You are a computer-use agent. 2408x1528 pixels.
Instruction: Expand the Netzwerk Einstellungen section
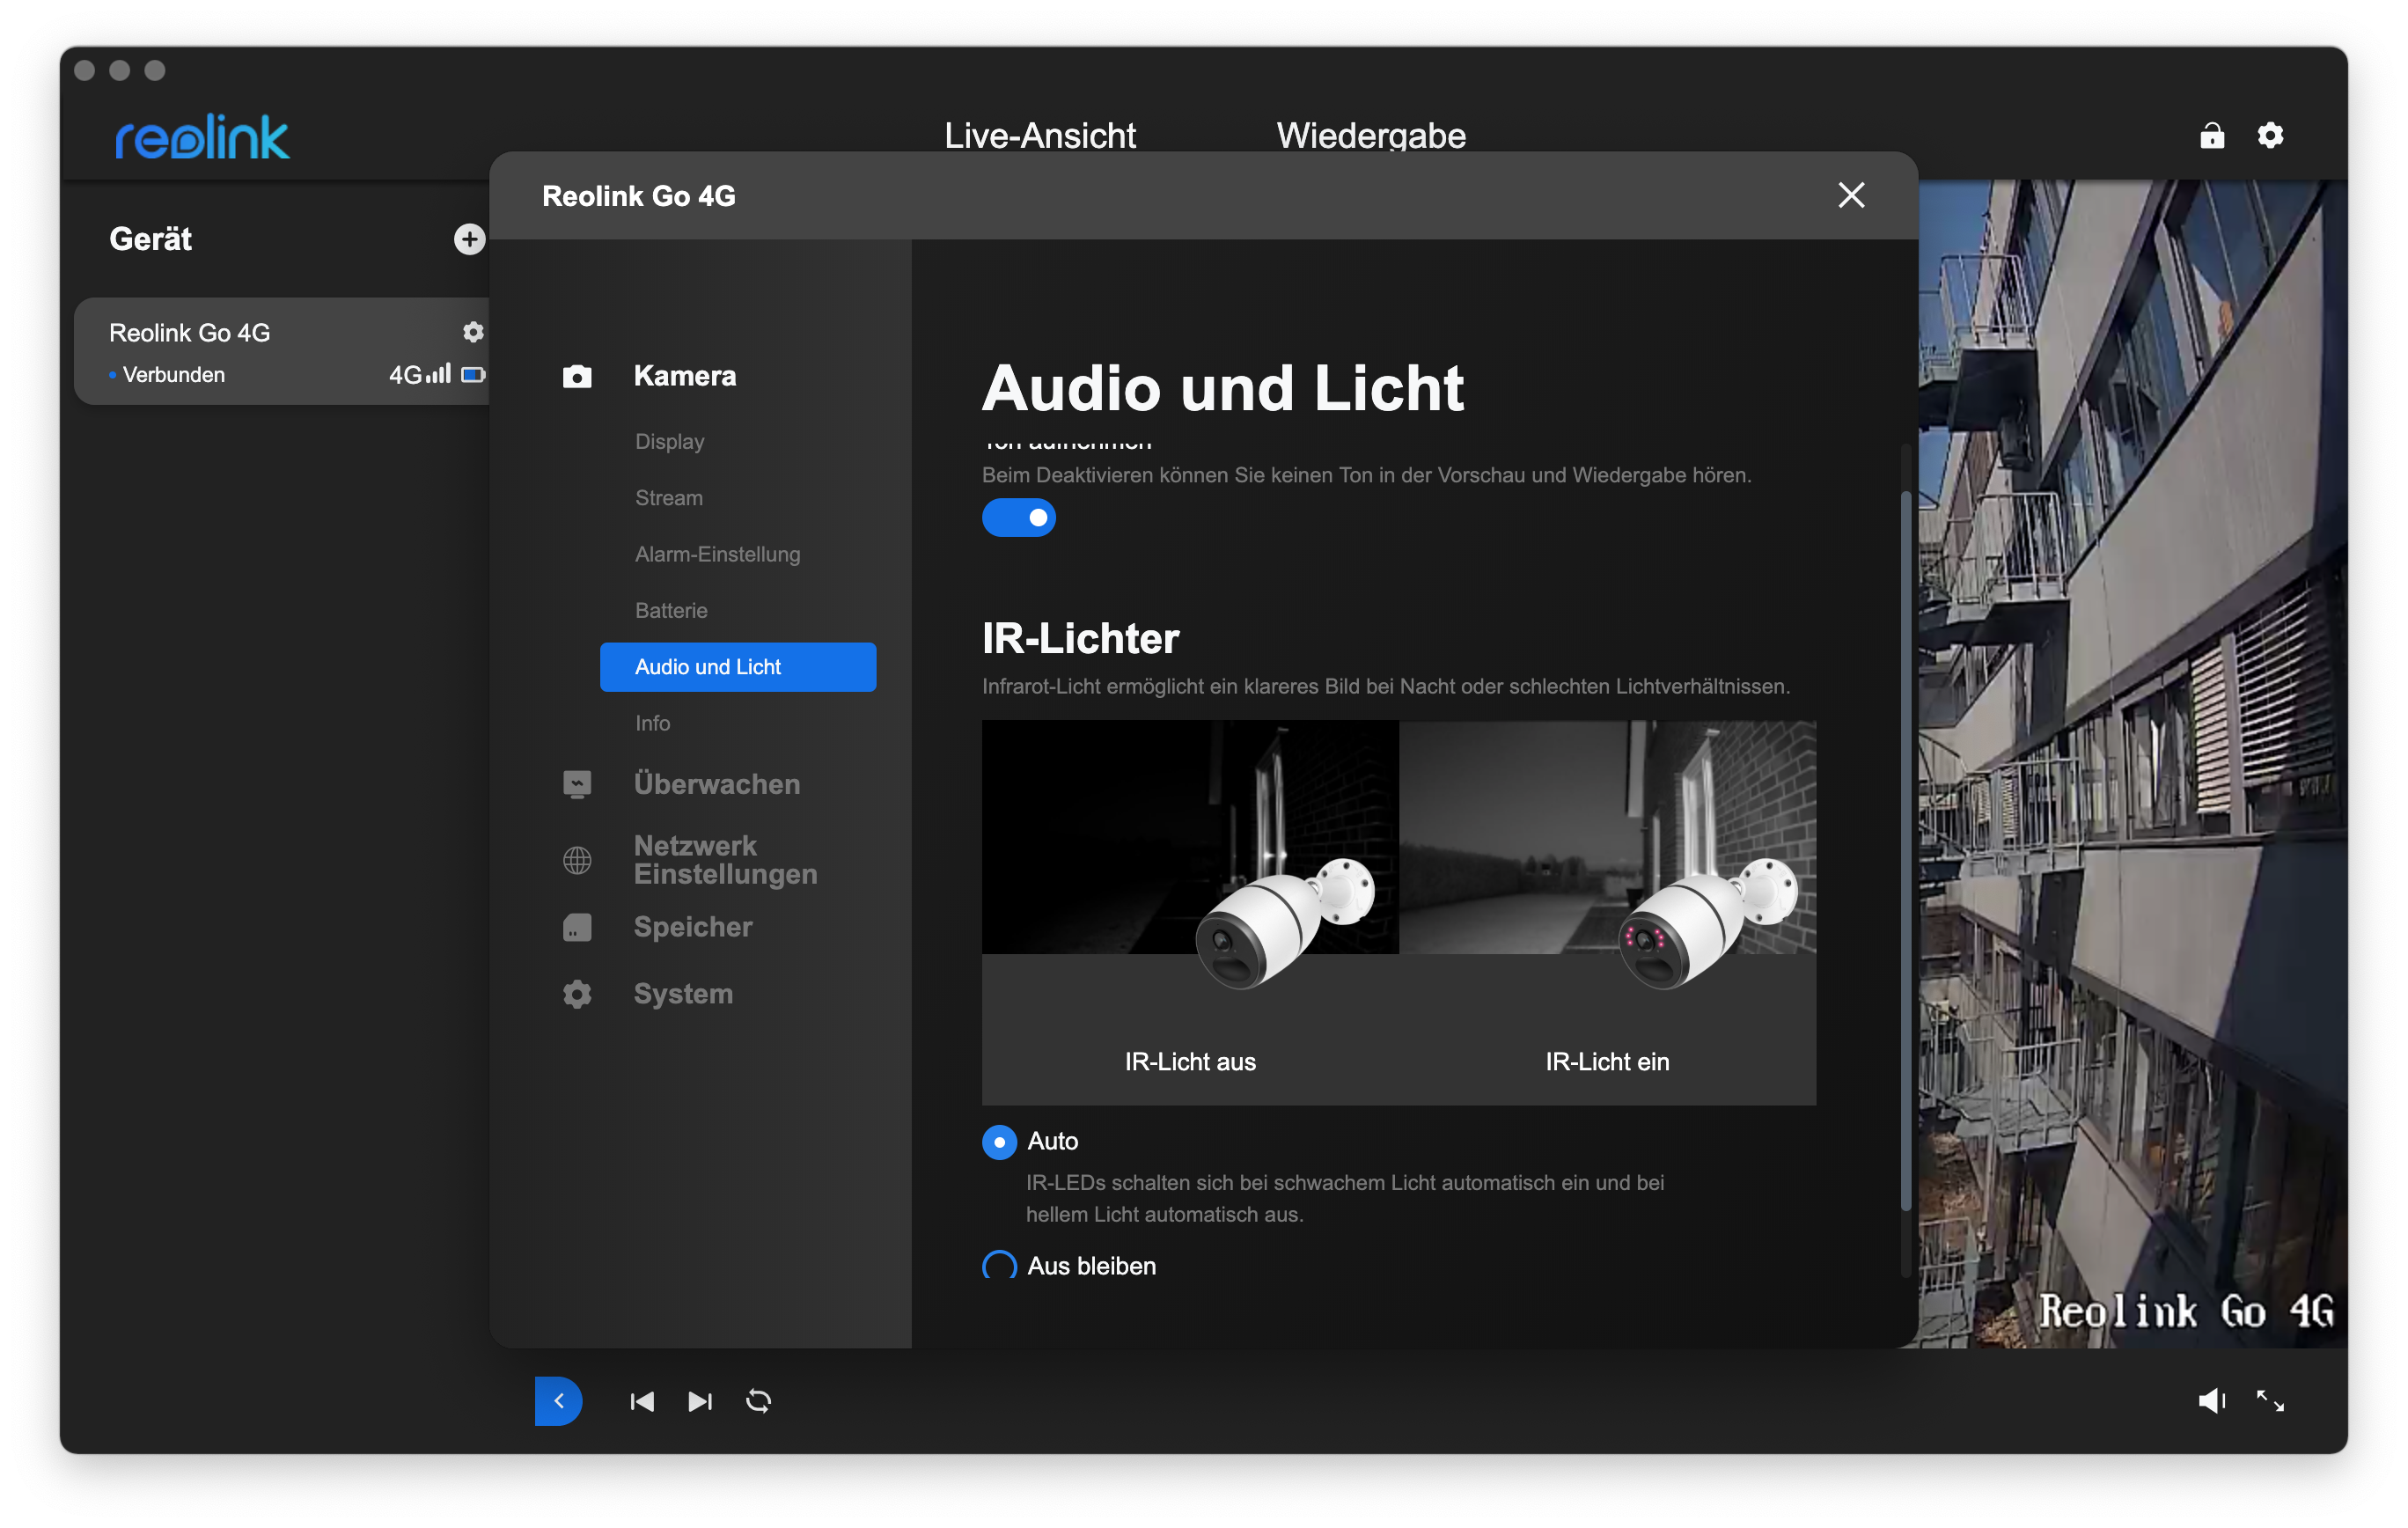pos(724,860)
